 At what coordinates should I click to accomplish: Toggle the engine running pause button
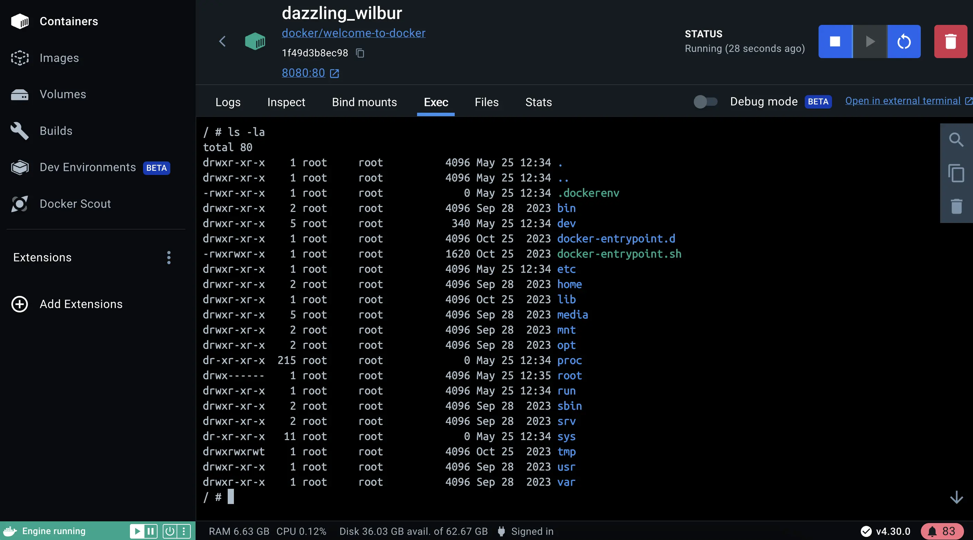tap(149, 531)
